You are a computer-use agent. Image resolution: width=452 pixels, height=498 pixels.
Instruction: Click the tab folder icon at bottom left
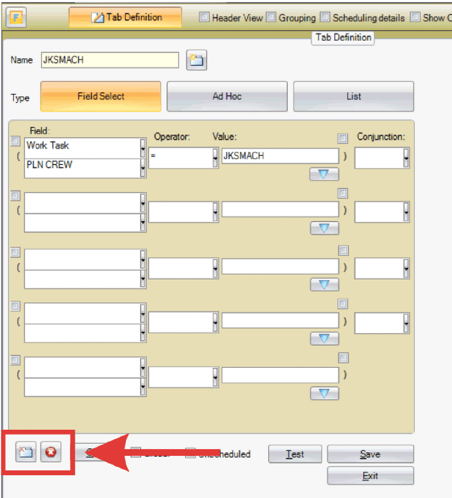pyautogui.click(x=26, y=452)
